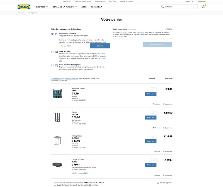Click the trash icon for KALLAX
Viewport: 223px width, 187px height.
pos(164,128)
